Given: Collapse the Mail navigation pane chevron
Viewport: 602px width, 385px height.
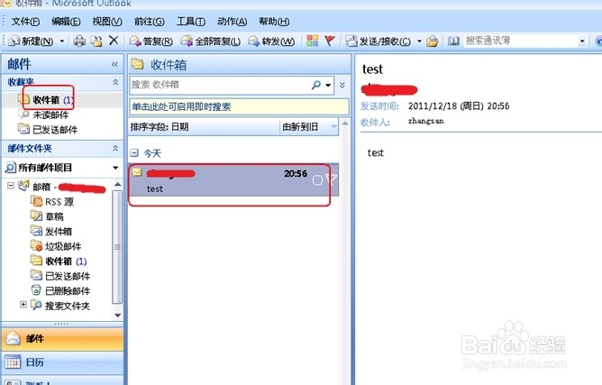Looking at the screenshot, I should pyautogui.click(x=114, y=64).
